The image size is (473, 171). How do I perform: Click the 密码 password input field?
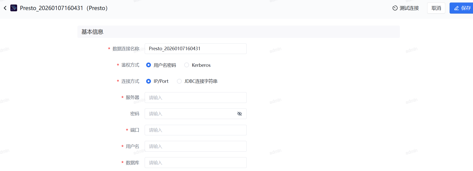[196, 114]
